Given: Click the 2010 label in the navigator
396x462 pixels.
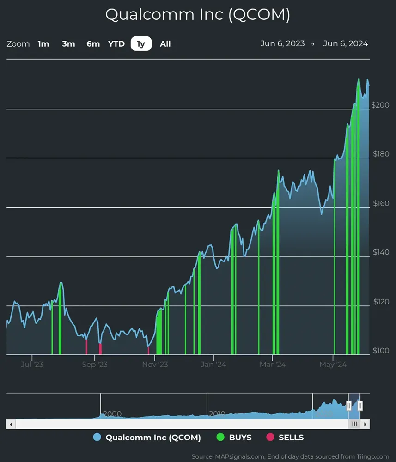Looking at the screenshot, I should click(x=217, y=413).
